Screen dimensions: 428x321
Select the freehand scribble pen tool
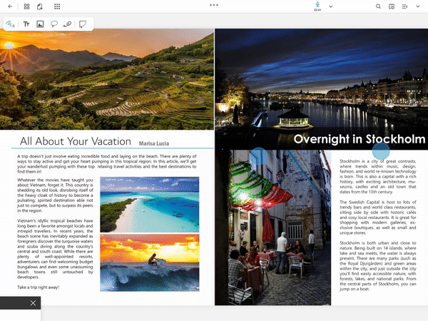11,24
